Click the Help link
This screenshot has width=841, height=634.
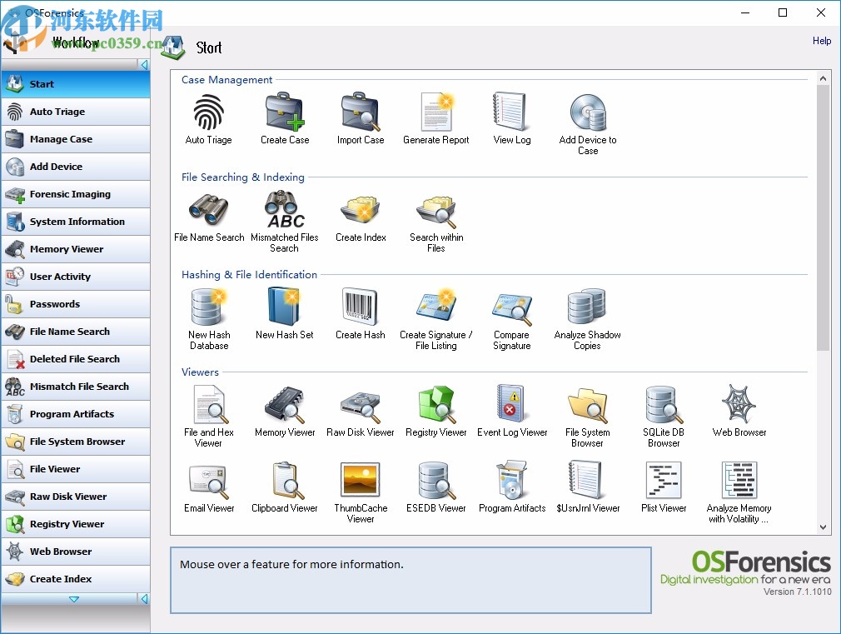[821, 41]
